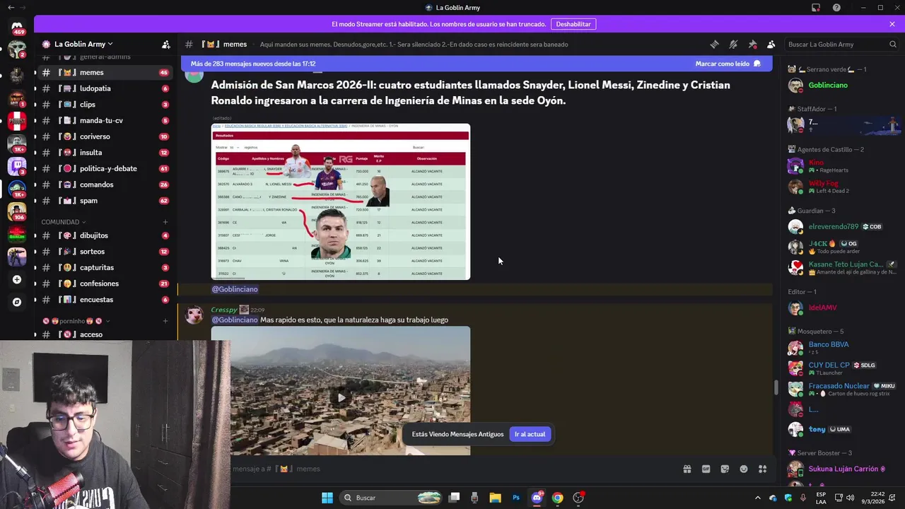The width and height of the screenshot is (905, 509).
Task: Click the Buscar La Goblin Army search field
Action: [841, 44]
